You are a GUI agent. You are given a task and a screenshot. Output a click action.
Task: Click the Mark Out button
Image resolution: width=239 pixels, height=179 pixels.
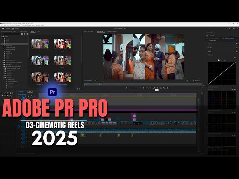pyautogui.click(x=133, y=88)
